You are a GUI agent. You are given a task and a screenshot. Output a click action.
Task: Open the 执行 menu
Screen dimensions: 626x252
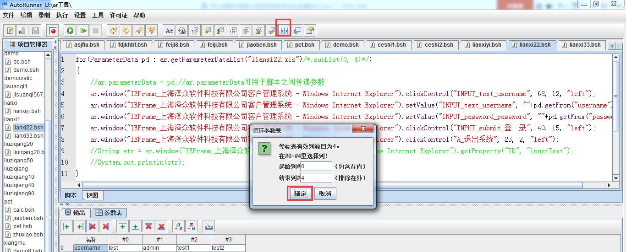pyautogui.click(x=62, y=15)
